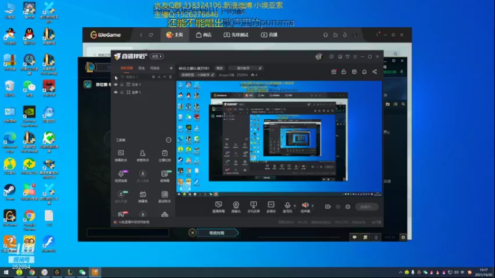Click the League of Legends logo in client
495x278 pixels.
[90, 67]
